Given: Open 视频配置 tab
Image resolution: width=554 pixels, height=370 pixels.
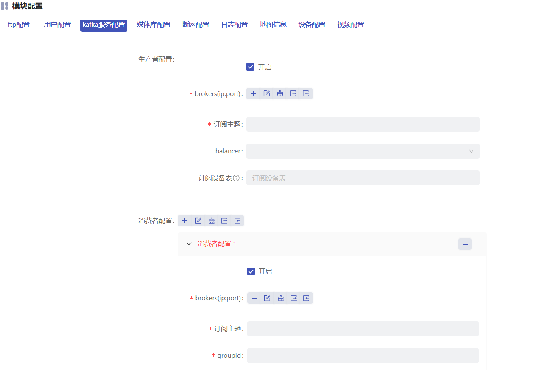Looking at the screenshot, I should [x=350, y=25].
